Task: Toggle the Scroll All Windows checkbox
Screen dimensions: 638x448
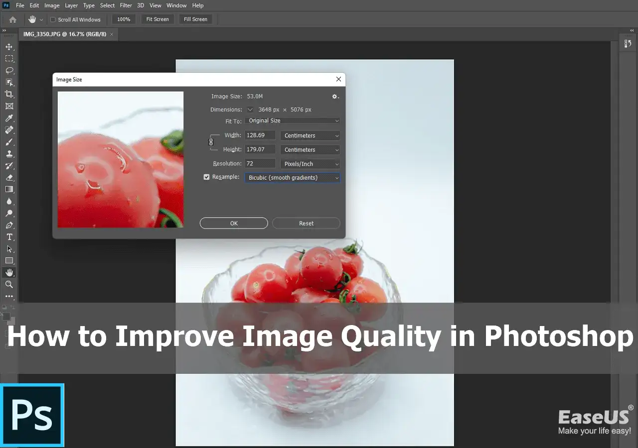Action: click(52, 19)
